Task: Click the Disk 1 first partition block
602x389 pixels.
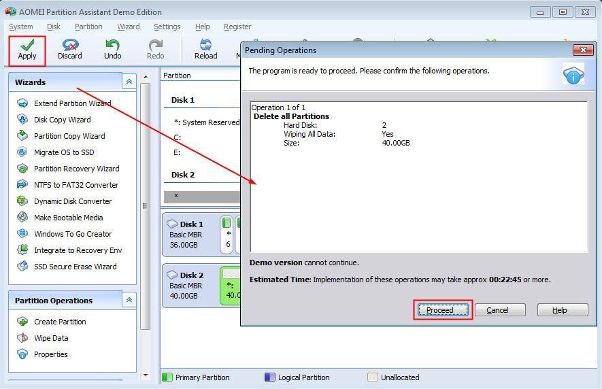Action: click(x=227, y=235)
